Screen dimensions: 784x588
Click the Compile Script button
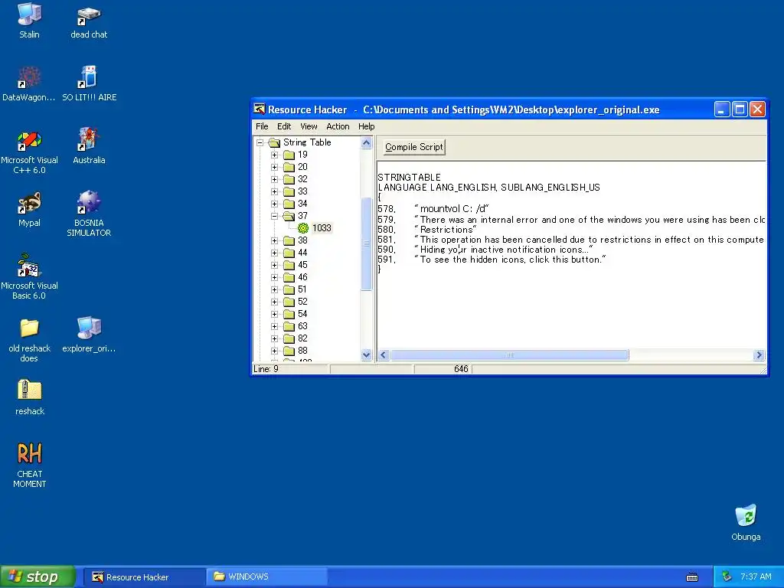pyautogui.click(x=414, y=147)
